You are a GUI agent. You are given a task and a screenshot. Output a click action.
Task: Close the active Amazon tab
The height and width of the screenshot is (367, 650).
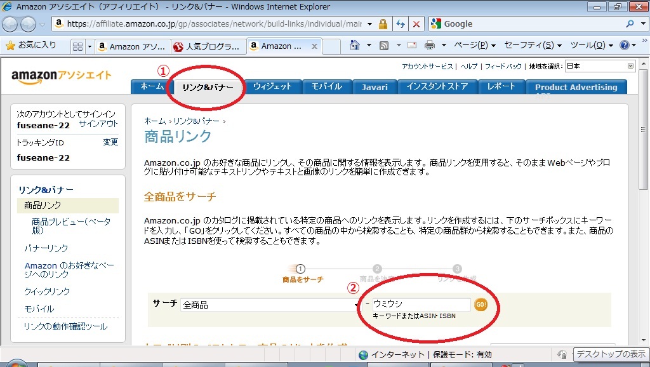tap(315, 46)
